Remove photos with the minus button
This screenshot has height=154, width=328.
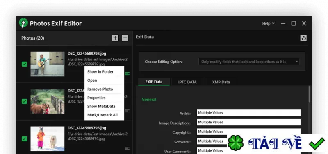(125, 38)
